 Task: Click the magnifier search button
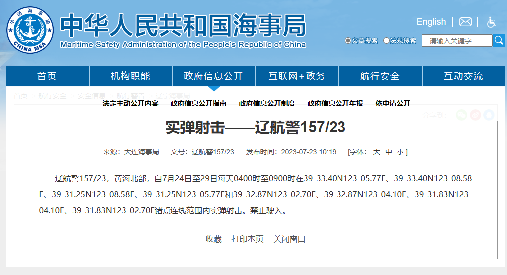498,40
